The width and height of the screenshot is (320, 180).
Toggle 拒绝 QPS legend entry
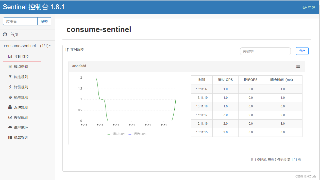pyautogui.click(x=138, y=134)
